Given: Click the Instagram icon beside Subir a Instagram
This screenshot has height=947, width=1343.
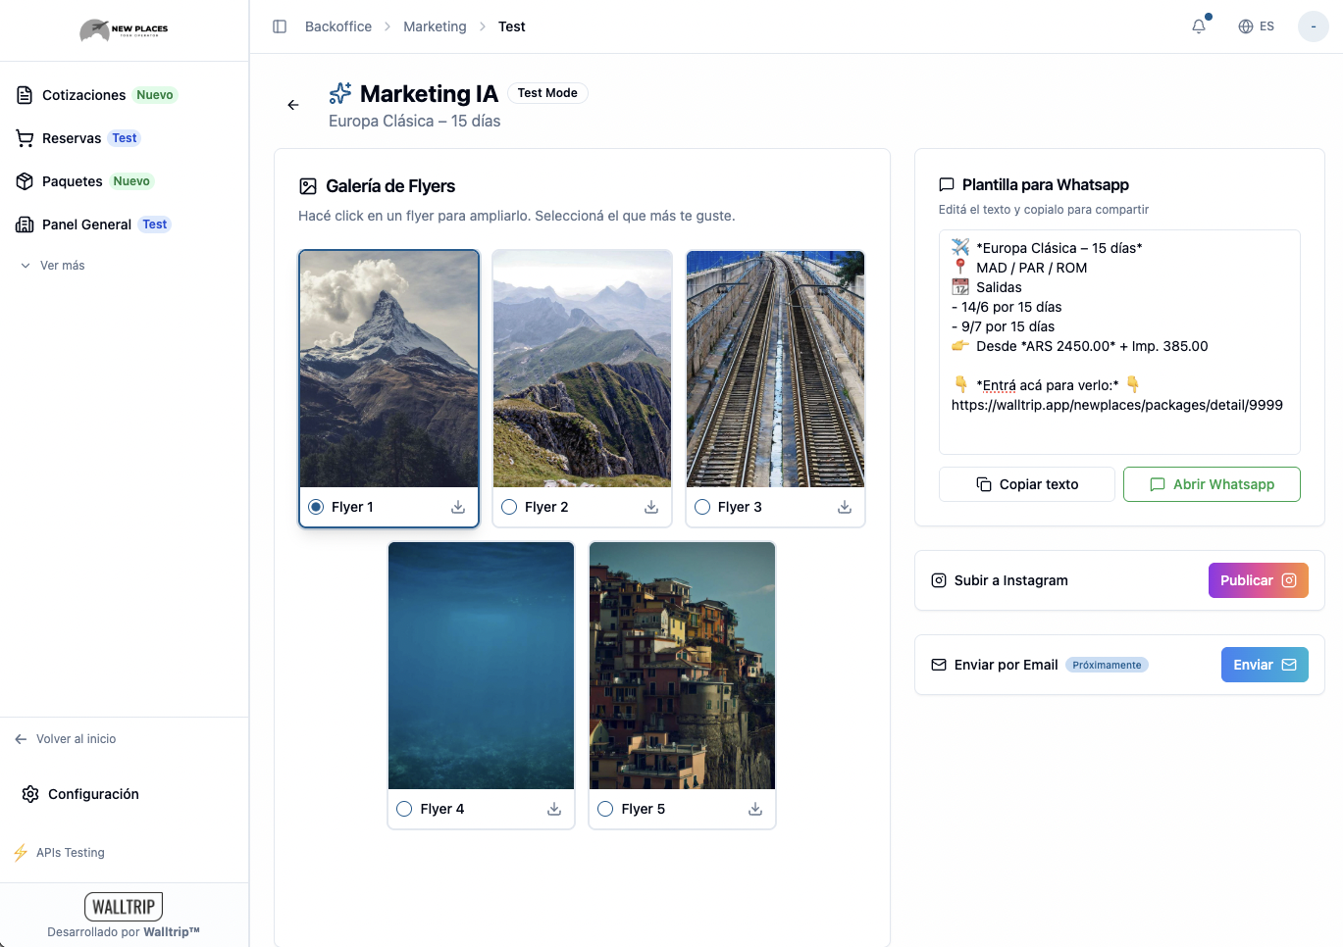Looking at the screenshot, I should coord(939,580).
